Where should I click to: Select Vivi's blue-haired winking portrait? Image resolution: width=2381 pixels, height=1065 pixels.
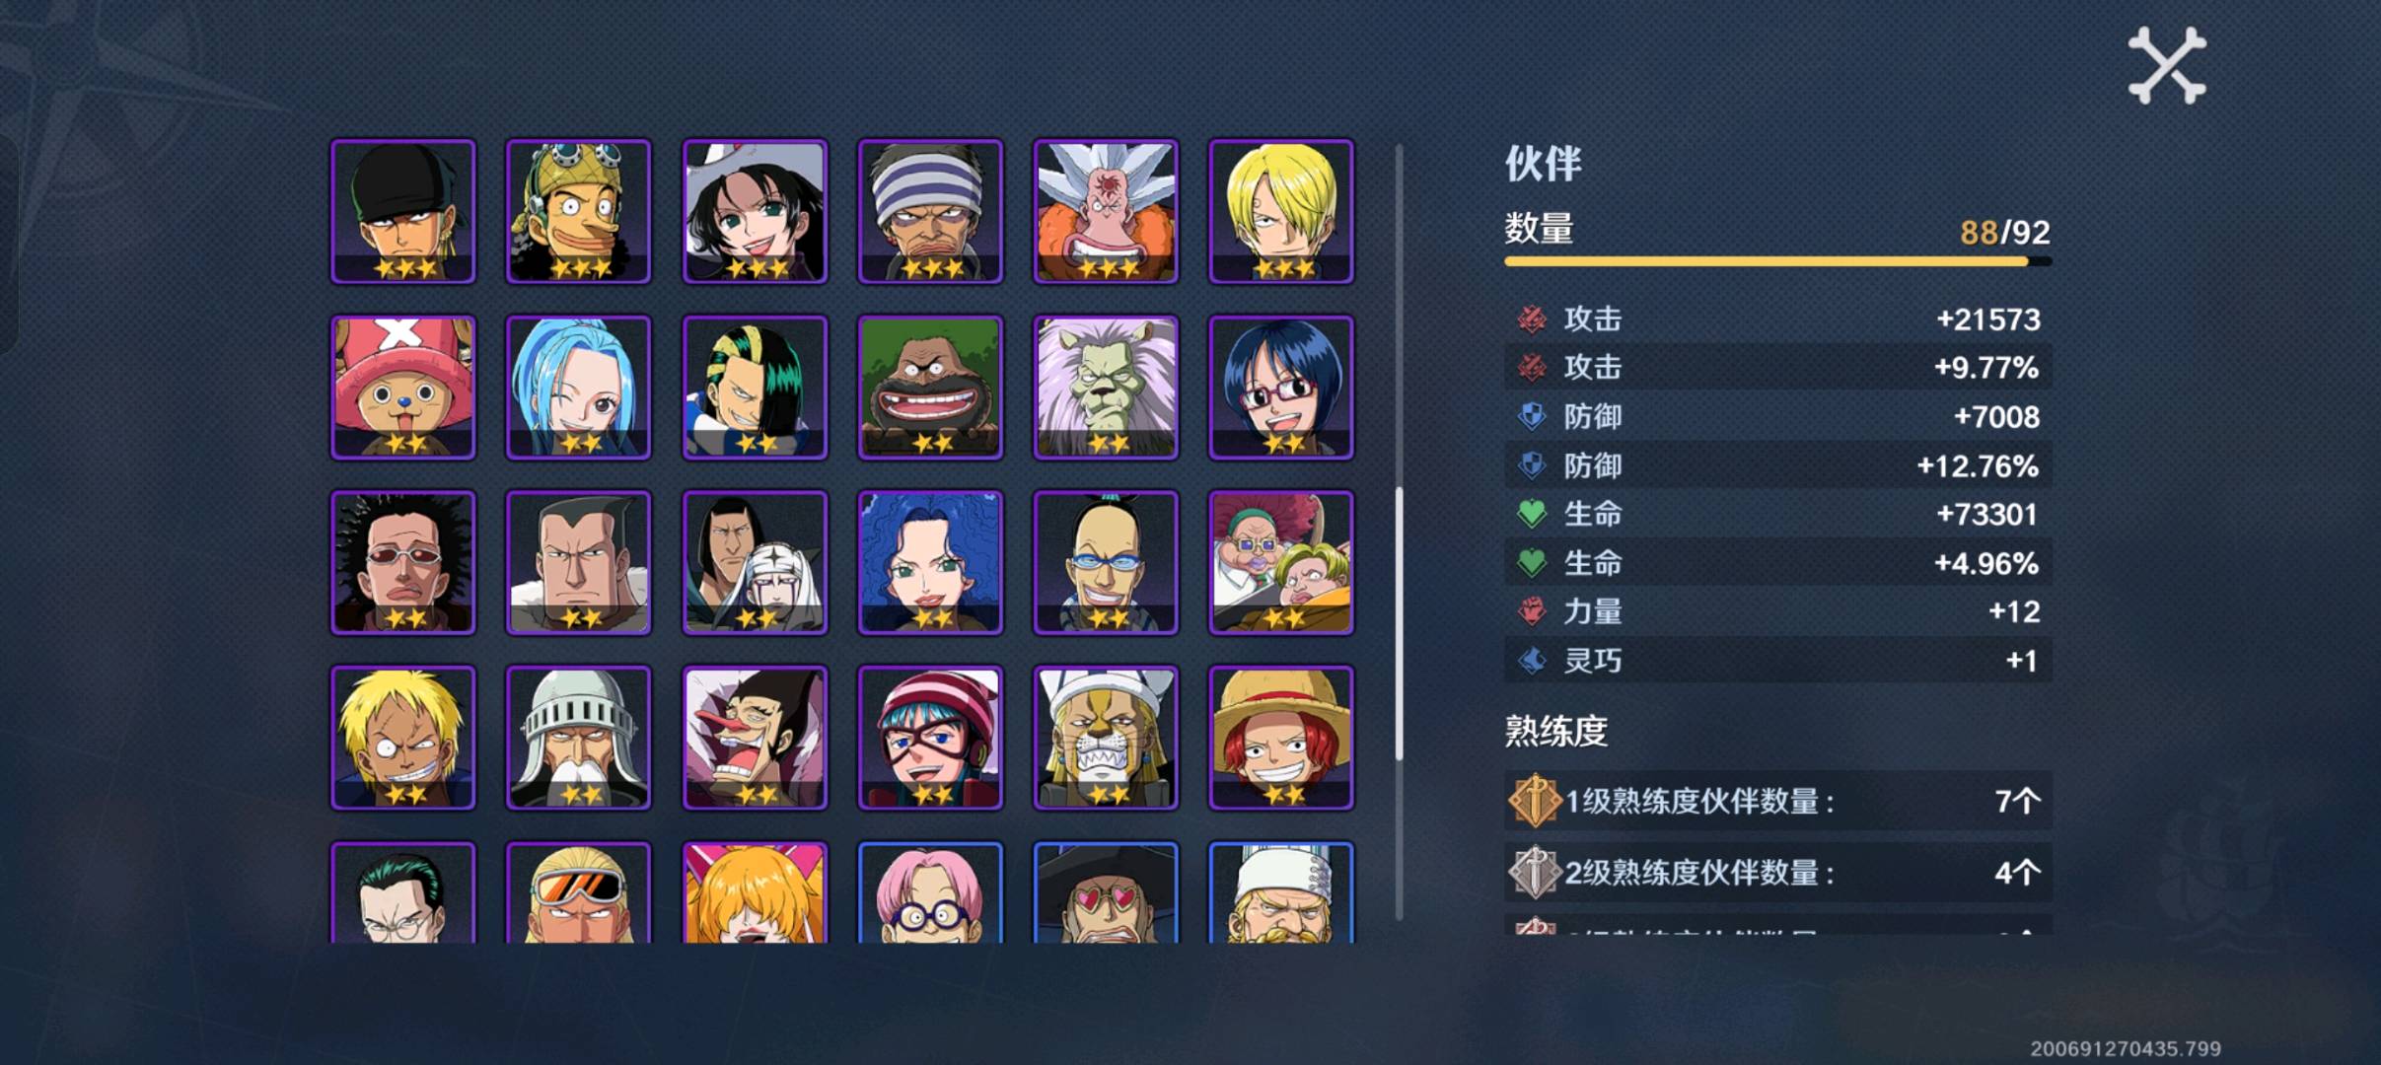[x=579, y=388]
